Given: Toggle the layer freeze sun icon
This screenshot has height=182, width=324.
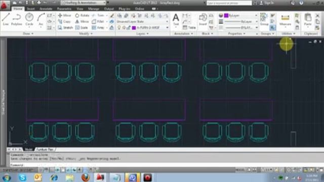Looking at the screenshot, I should pos(124,27).
